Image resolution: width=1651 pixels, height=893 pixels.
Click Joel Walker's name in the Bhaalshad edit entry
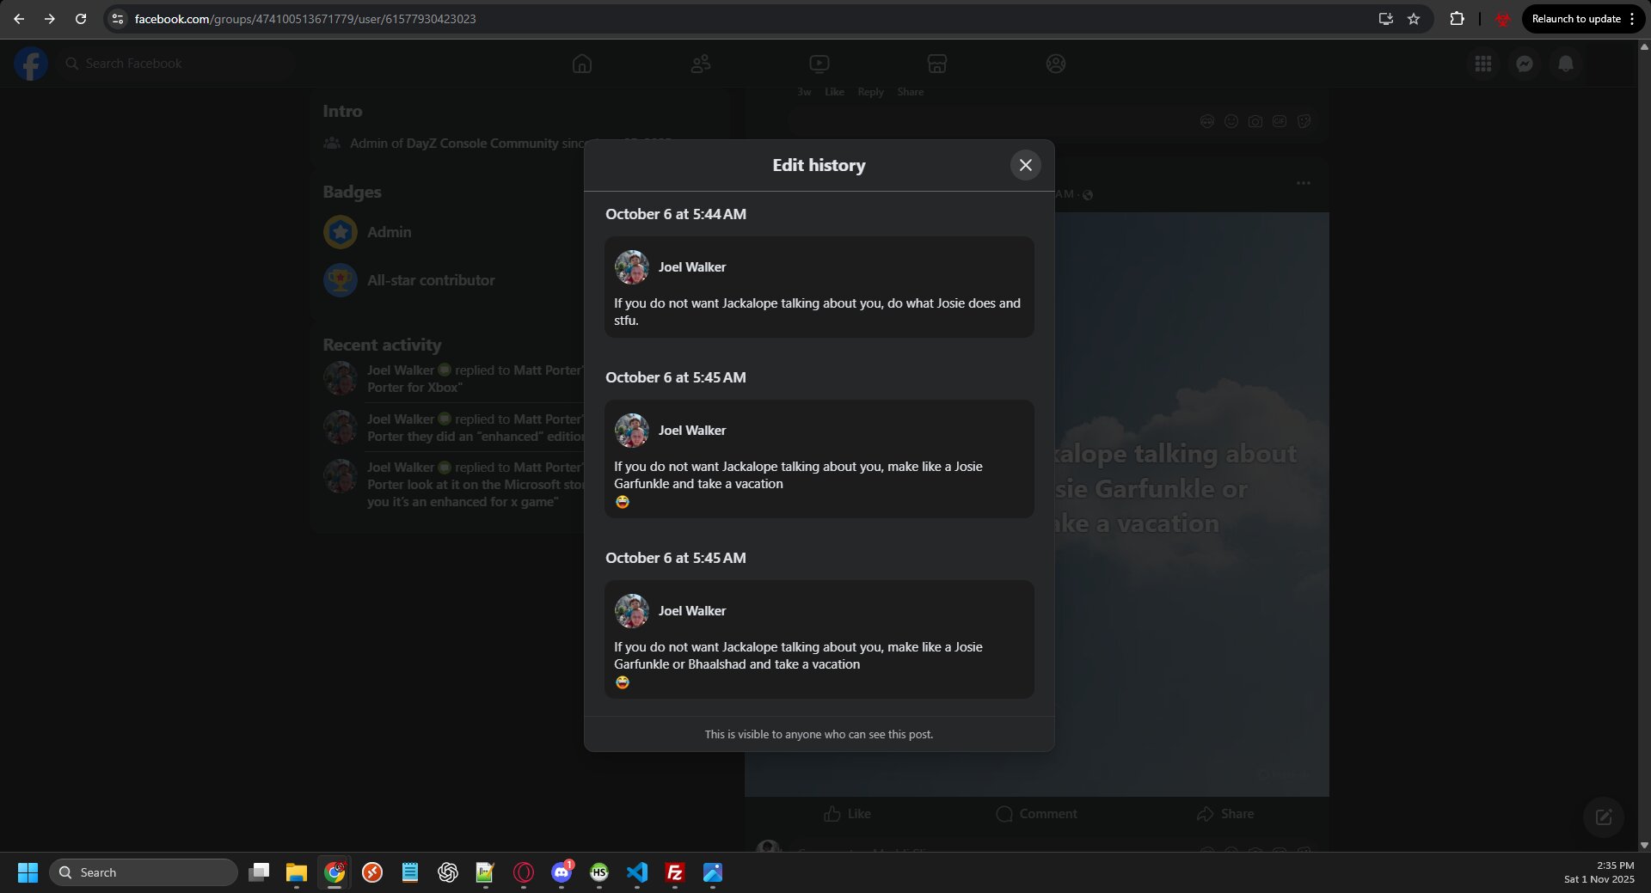tap(692, 611)
